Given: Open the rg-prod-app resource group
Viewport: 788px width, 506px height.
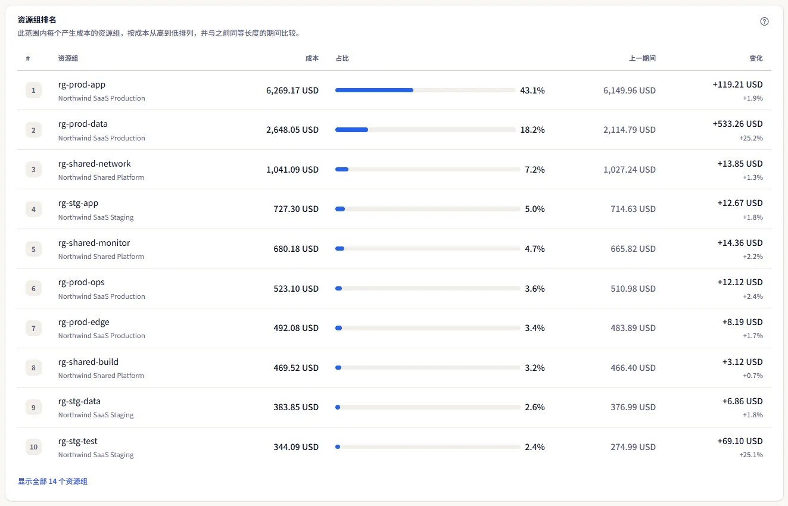Looking at the screenshot, I should (82, 85).
